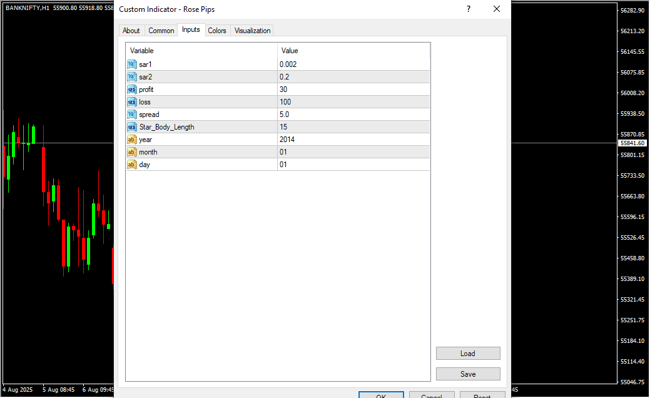650x398 pixels.
Task: Click the dialog help question mark
Action: coord(468,9)
